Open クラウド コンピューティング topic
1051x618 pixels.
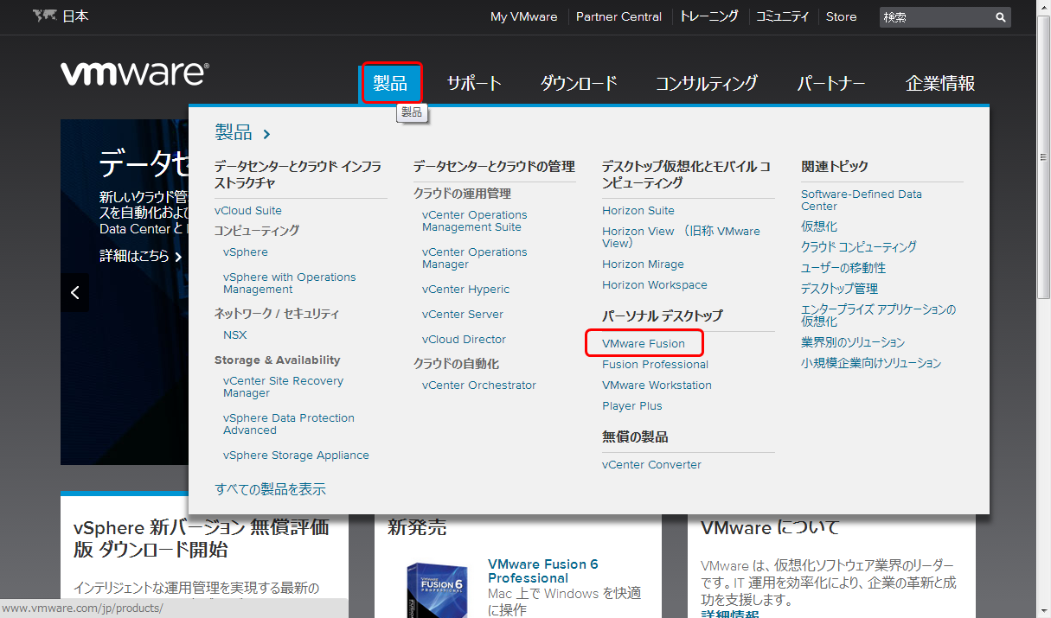pos(859,247)
